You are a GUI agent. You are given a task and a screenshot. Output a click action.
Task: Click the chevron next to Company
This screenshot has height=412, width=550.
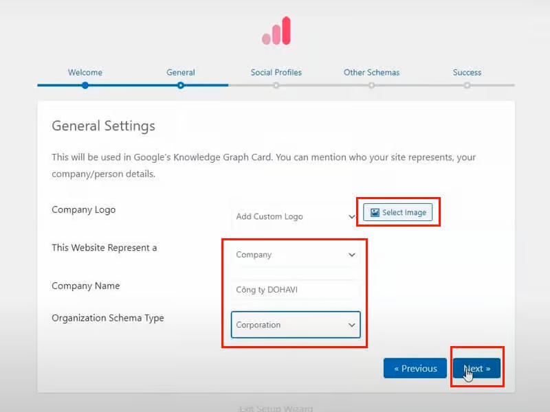(x=351, y=255)
